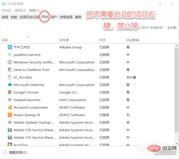Open the 文件(F) menu

(x=7, y=11)
